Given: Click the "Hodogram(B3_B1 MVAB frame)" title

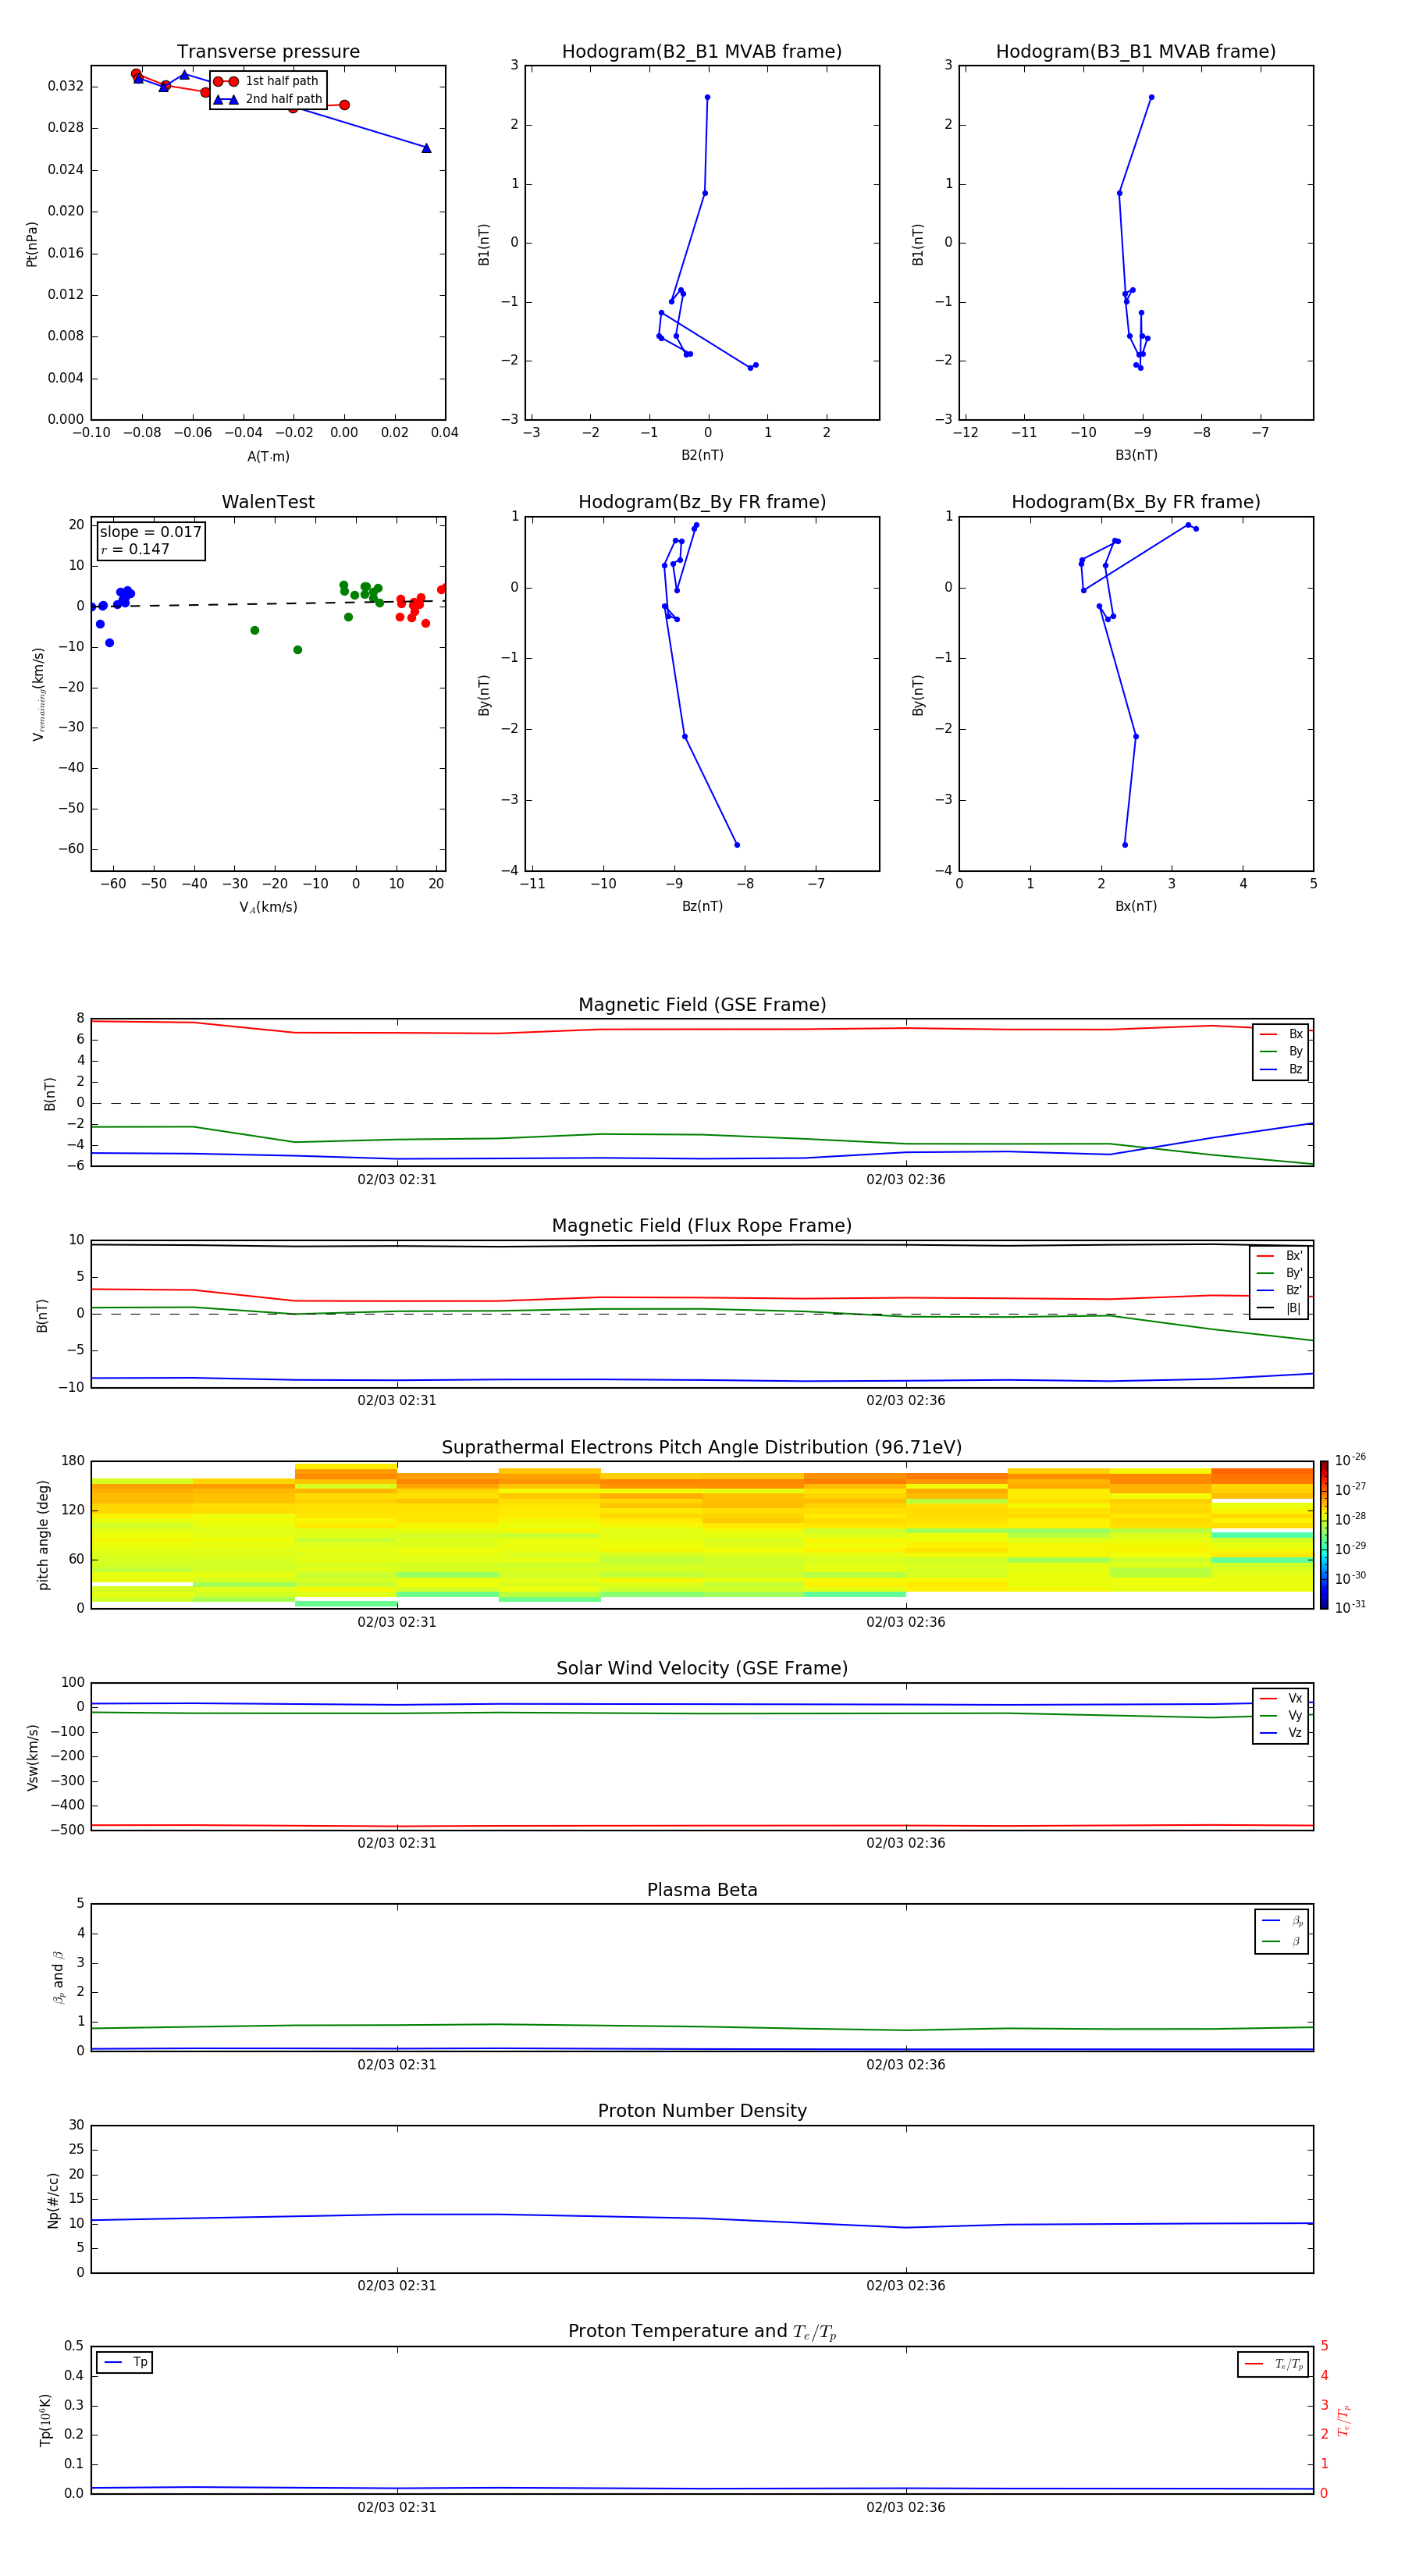Looking at the screenshot, I should pyautogui.click(x=1136, y=51).
